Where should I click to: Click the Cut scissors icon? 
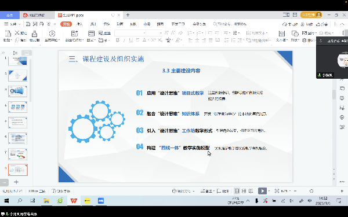[x=17, y=33]
